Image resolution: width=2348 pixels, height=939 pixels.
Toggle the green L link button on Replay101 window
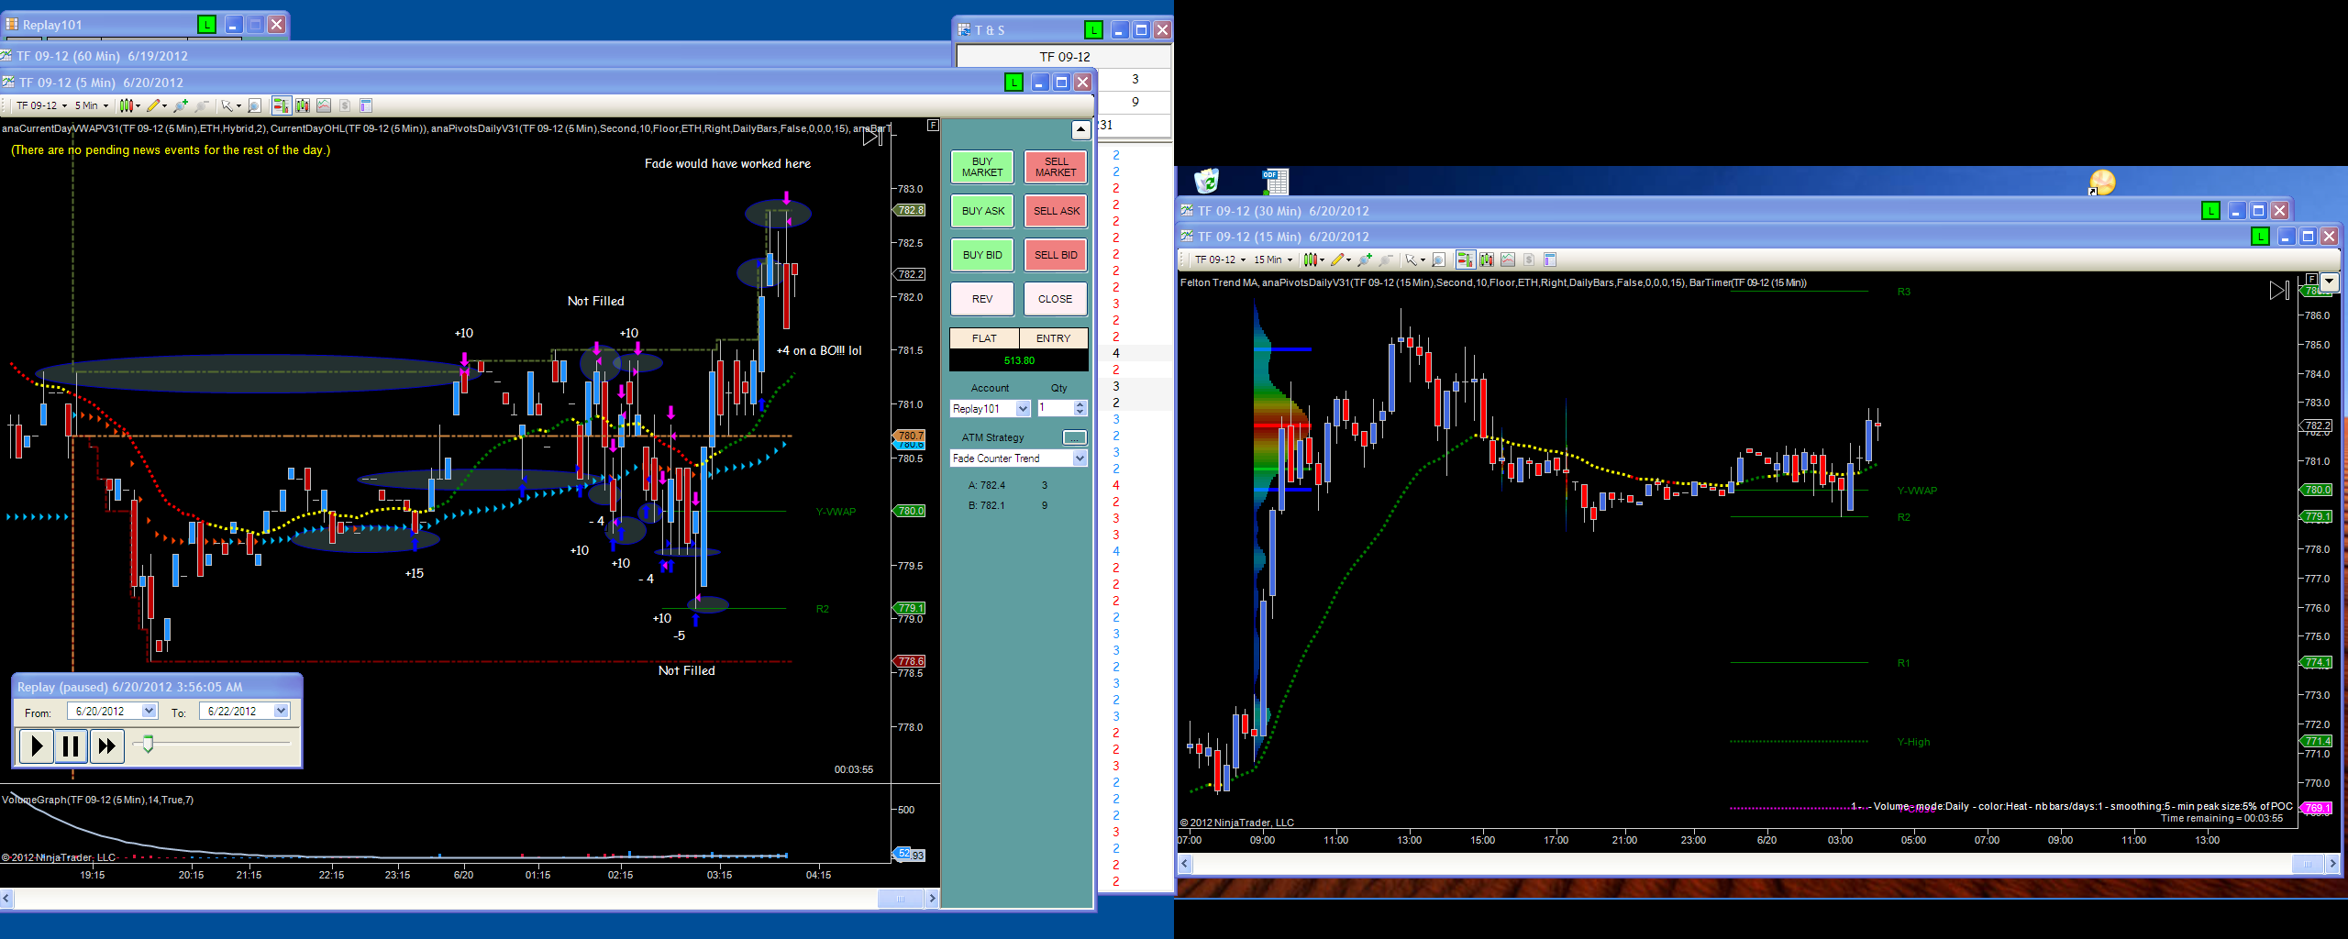(207, 25)
